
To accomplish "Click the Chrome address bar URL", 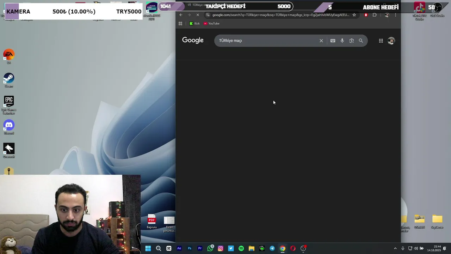I will 281,15.
